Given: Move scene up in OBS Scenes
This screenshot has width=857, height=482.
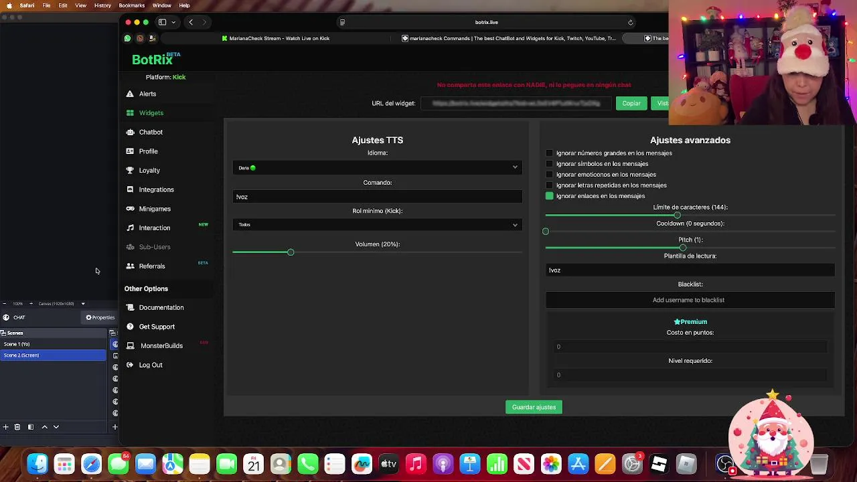Looking at the screenshot, I should click(44, 426).
